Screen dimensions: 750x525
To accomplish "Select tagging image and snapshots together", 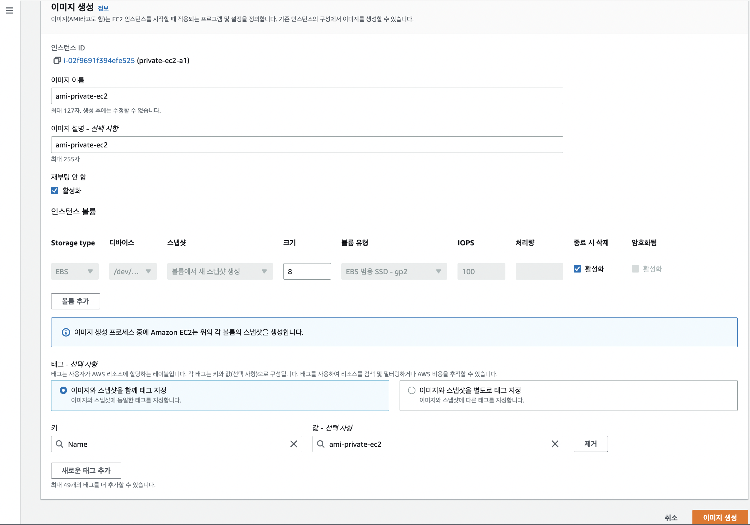I will 63,390.
